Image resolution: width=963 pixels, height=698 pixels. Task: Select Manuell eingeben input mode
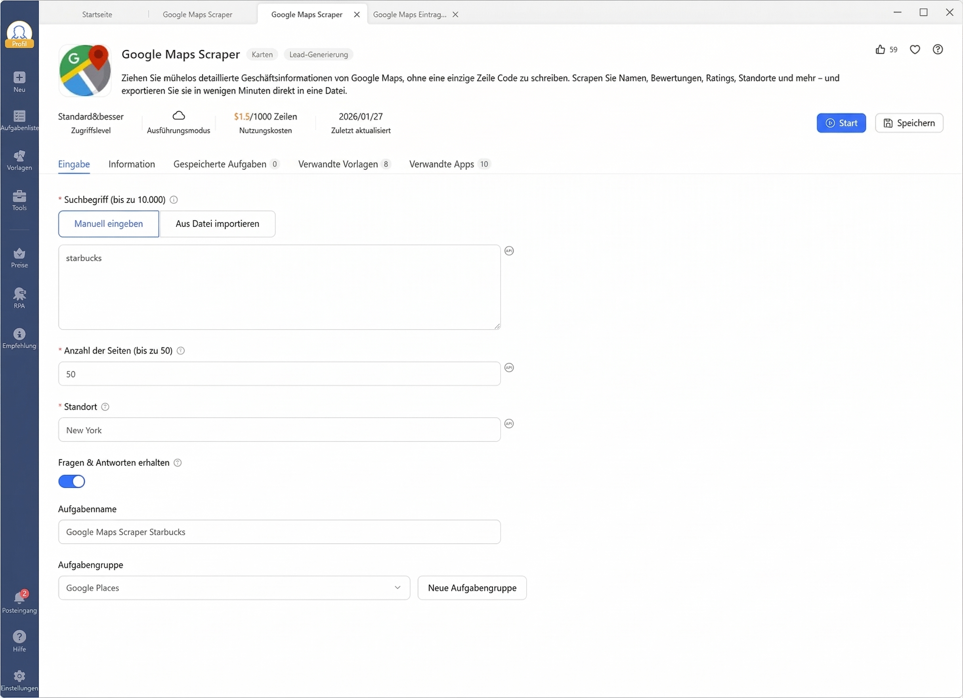pyautogui.click(x=108, y=224)
